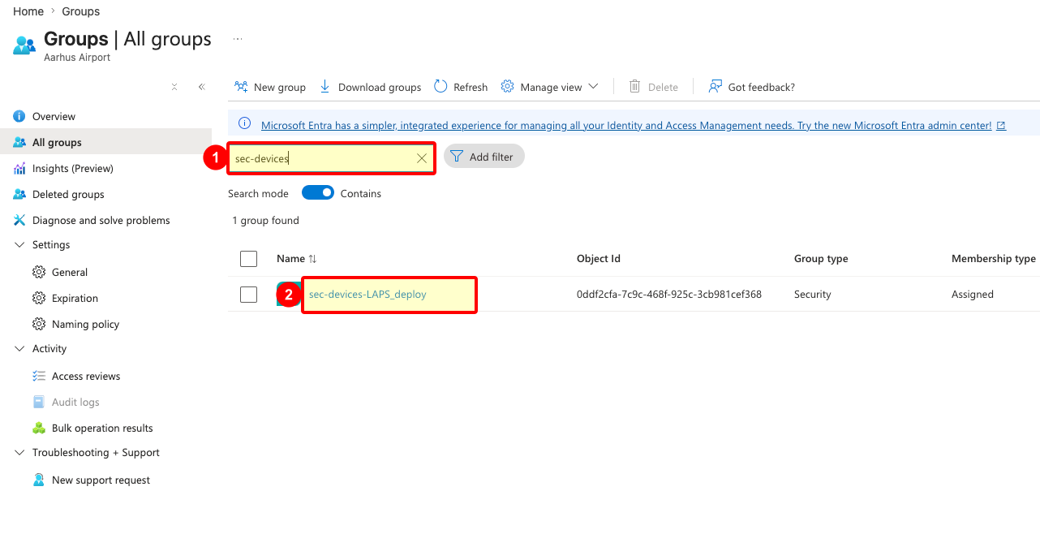Click the Home breadcrumb link
Viewport: 1040px width, 534px height.
click(x=28, y=11)
